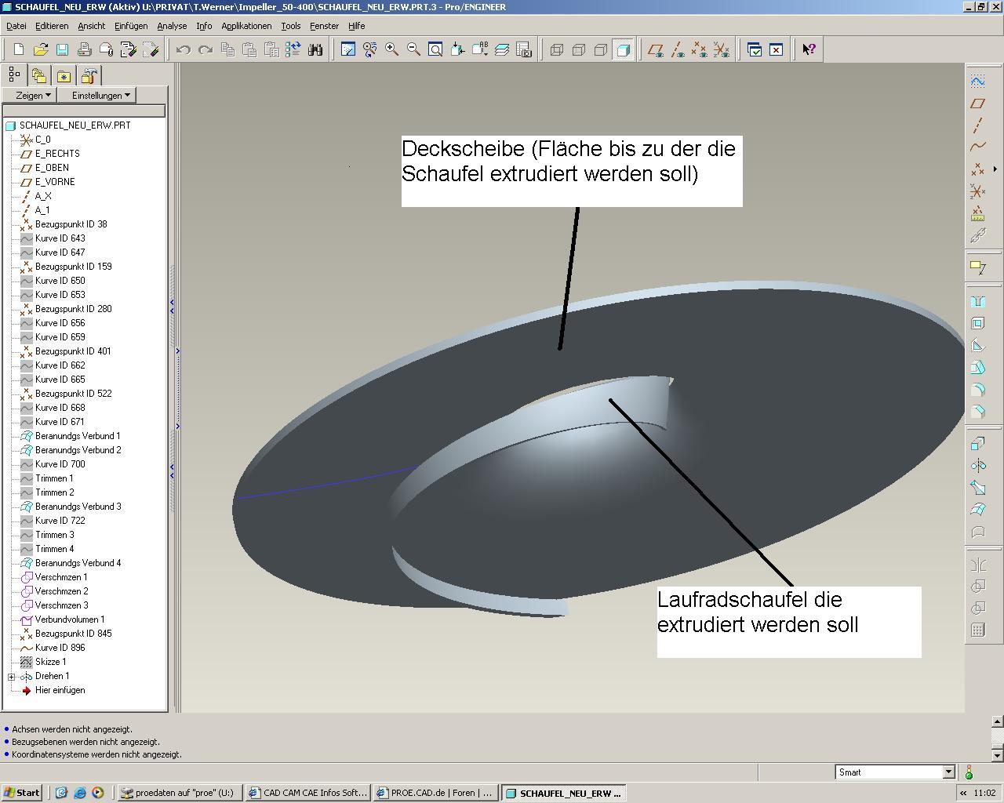The image size is (1004, 803).
Task: Click the Save file toolbar icon
Action: click(62, 49)
